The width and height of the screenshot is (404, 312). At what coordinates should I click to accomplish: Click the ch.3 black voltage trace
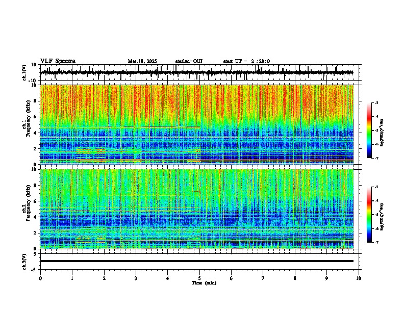(x=197, y=261)
